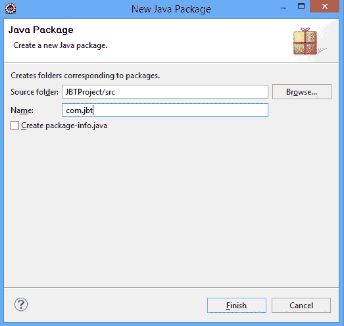The height and width of the screenshot is (326, 344).
Task: Click the 'Name:' label
Action: pos(22,110)
